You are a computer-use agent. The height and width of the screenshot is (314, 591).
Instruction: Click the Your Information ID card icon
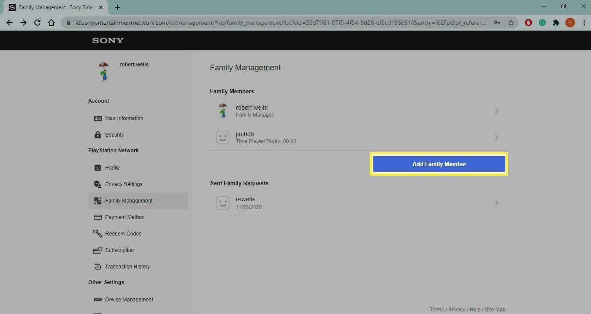point(98,118)
